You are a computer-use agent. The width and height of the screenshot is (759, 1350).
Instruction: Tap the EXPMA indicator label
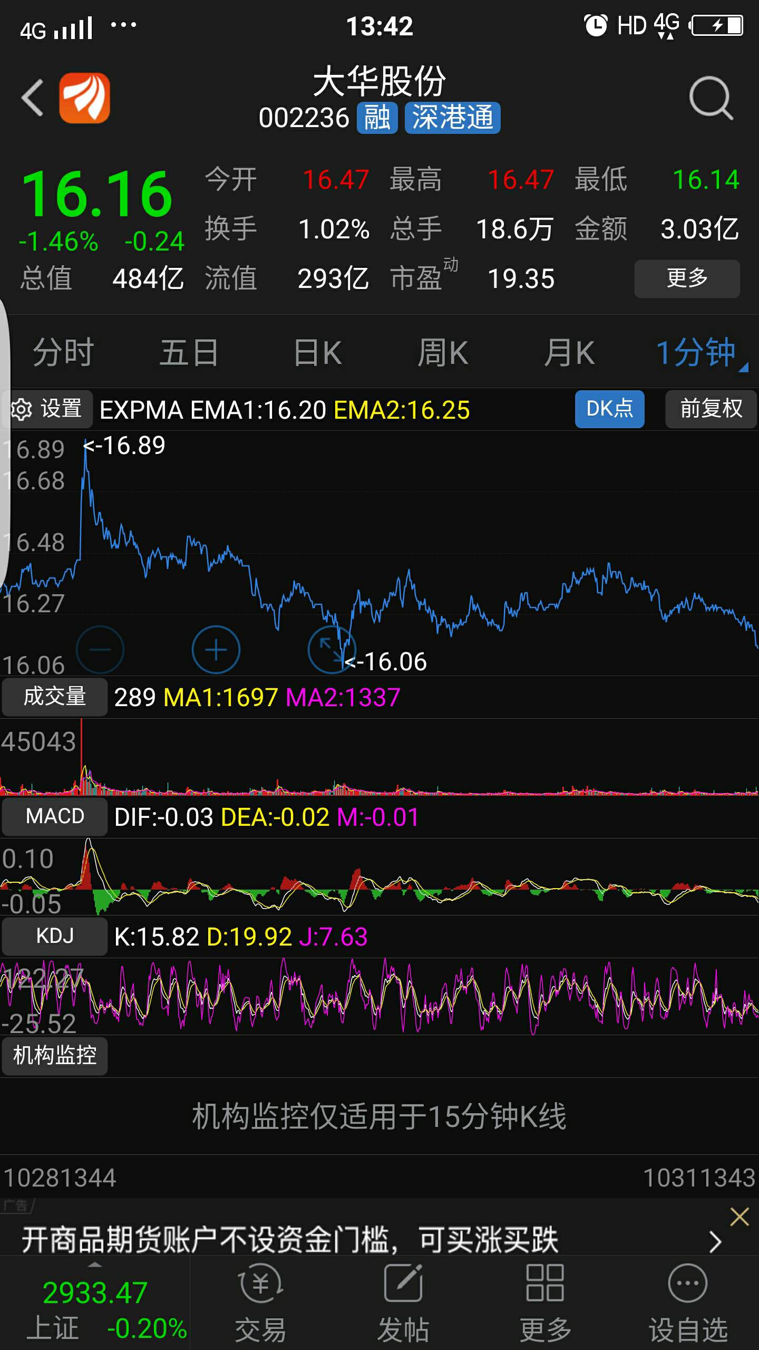pyautogui.click(x=141, y=410)
